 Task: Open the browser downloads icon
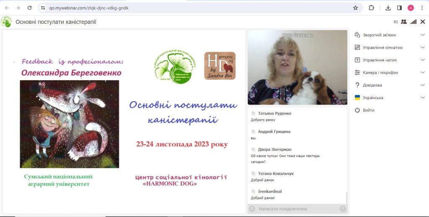pyautogui.click(x=388, y=8)
